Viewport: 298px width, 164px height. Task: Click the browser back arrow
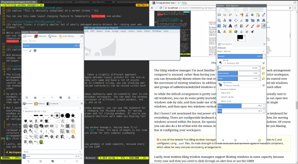tap(152, 8)
